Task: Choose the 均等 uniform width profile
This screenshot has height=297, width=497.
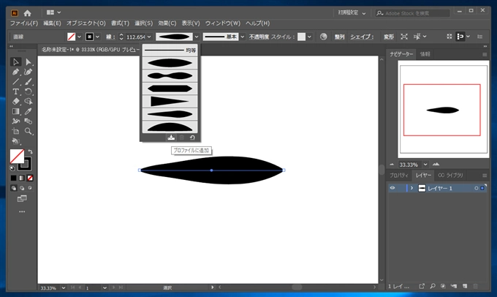Action: (x=170, y=50)
